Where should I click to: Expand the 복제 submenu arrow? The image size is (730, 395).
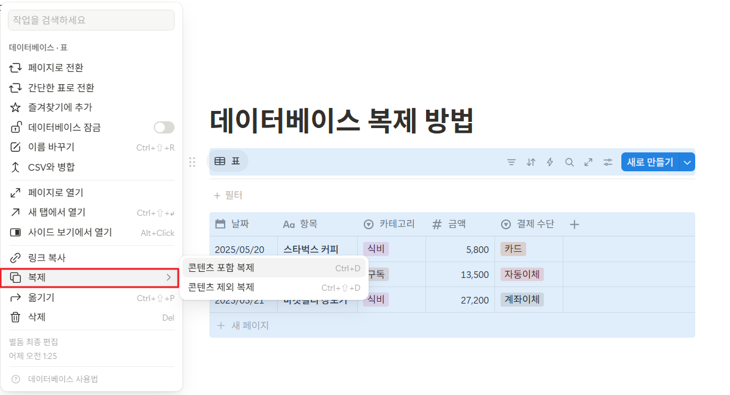(169, 277)
